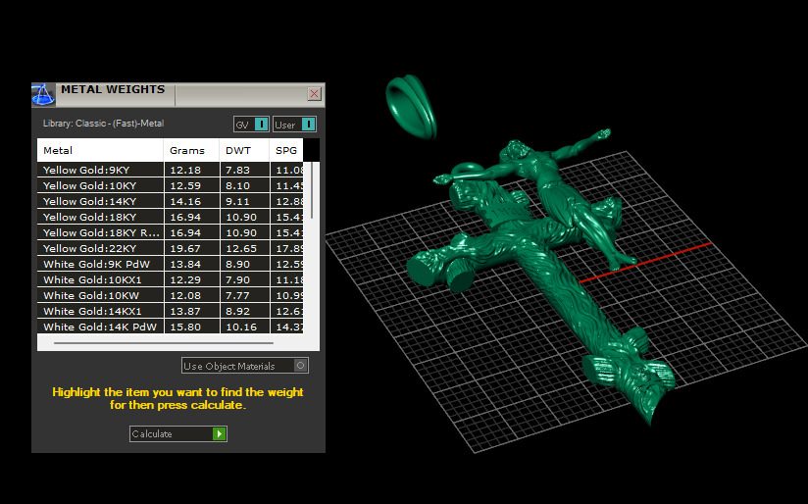808x504 pixels.
Task: Select the White Gold:14KX1 row
Action: [170, 311]
